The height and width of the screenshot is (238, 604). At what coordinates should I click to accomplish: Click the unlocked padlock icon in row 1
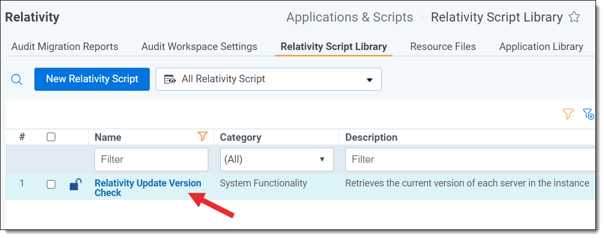click(75, 185)
